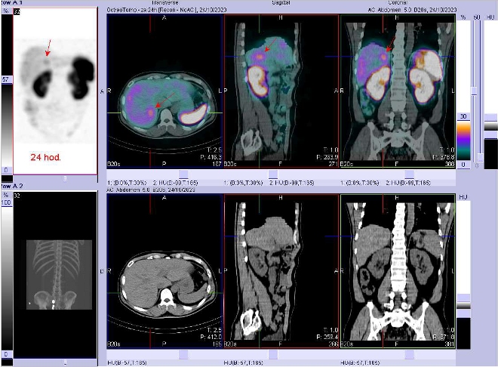The width and height of the screenshot is (498, 367).
Task: Click the fusion color lookup table bar
Action: click(463, 140)
